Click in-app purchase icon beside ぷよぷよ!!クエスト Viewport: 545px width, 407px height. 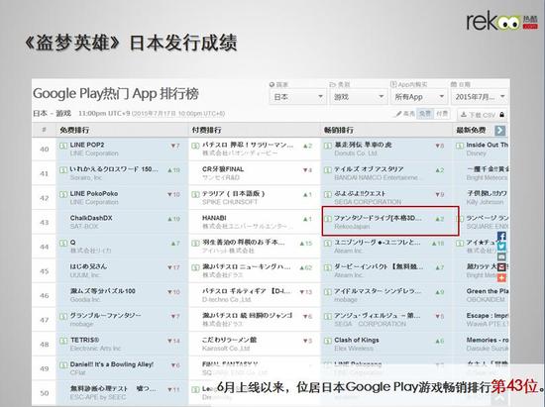pyautogui.click(x=327, y=194)
